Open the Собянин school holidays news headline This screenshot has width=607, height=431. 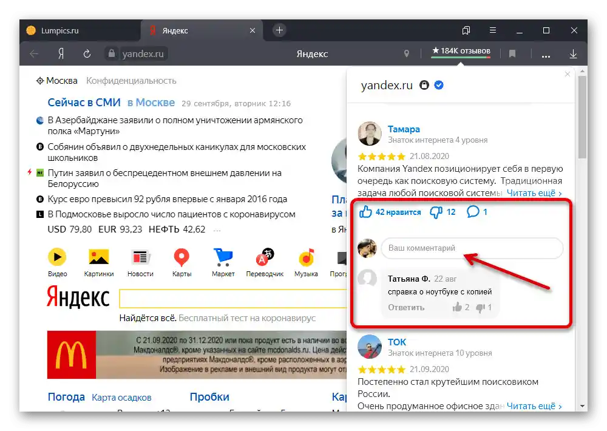tap(177, 152)
